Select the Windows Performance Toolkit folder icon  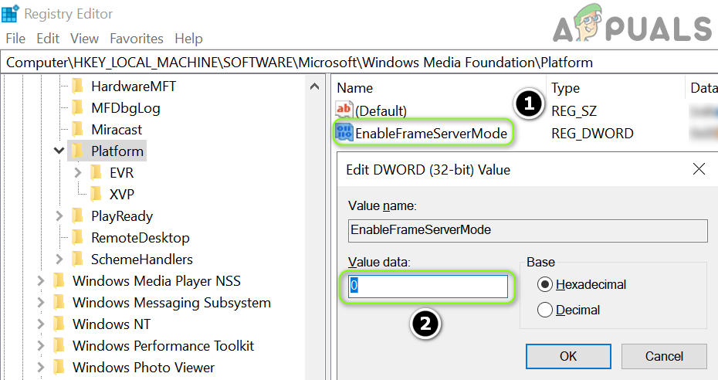(59, 346)
